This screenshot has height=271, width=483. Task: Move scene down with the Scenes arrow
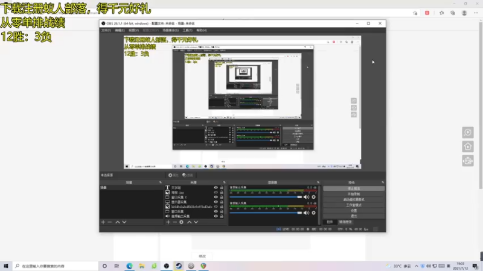click(124, 222)
